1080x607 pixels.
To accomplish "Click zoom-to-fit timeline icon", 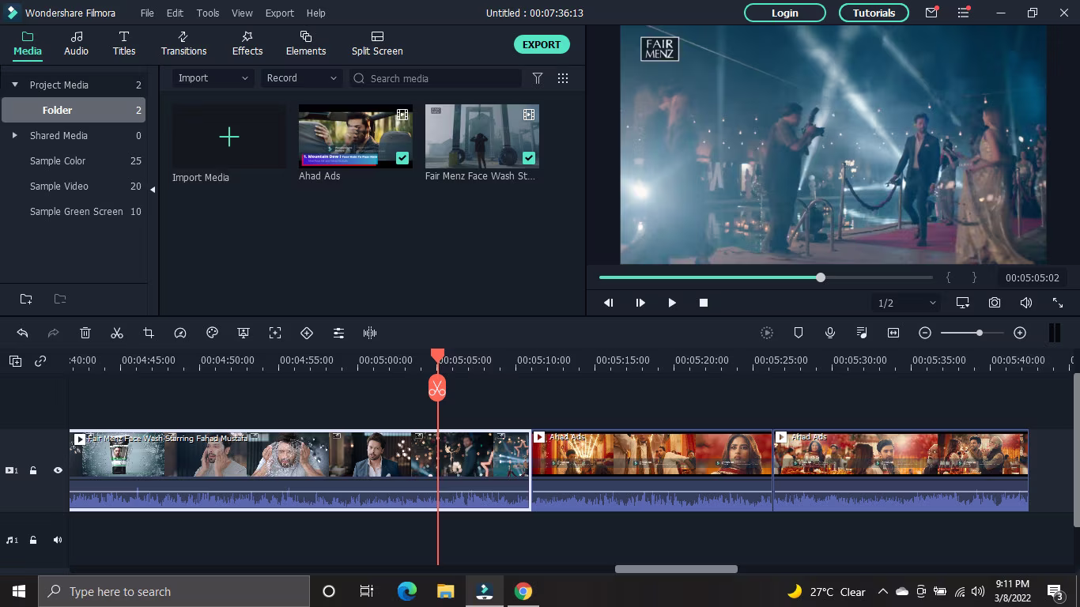I will pos(893,333).
